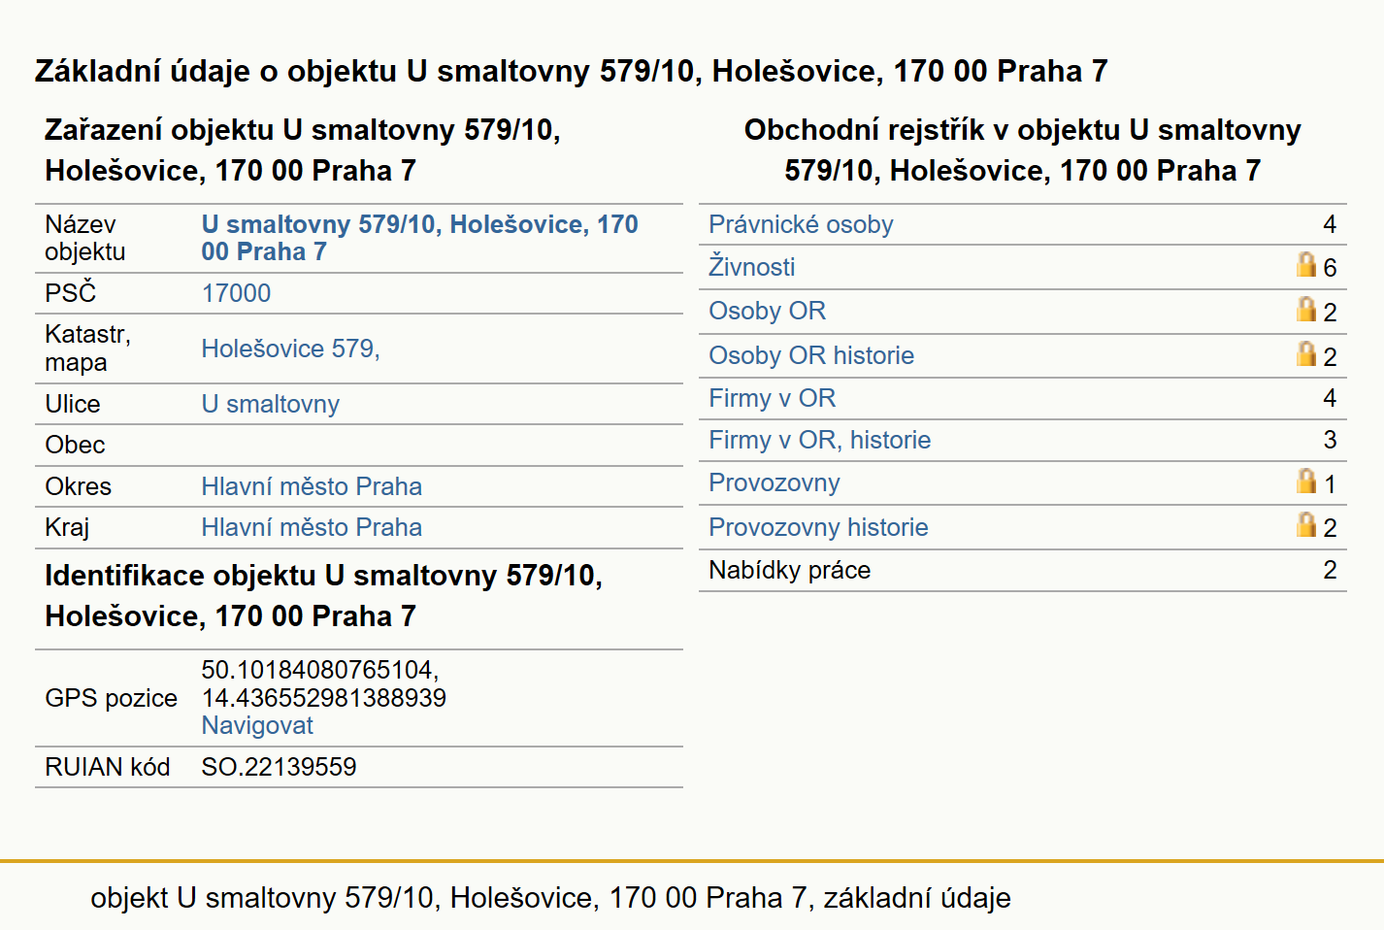
Task: Click the Navigovat link under GPS pozice
Action: (x=257, y=725)
